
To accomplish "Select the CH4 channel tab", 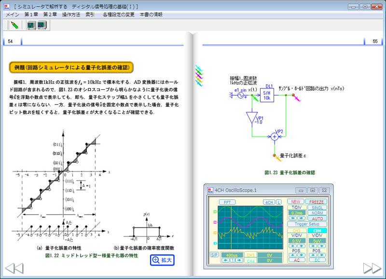I will 317,231.
